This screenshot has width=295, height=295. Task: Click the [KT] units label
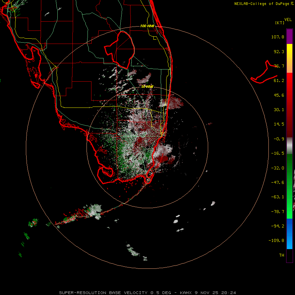[x=280, y=23]
